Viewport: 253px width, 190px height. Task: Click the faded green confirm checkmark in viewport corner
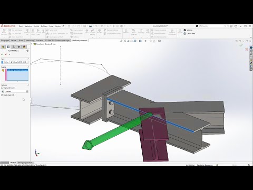pos(241,45)
